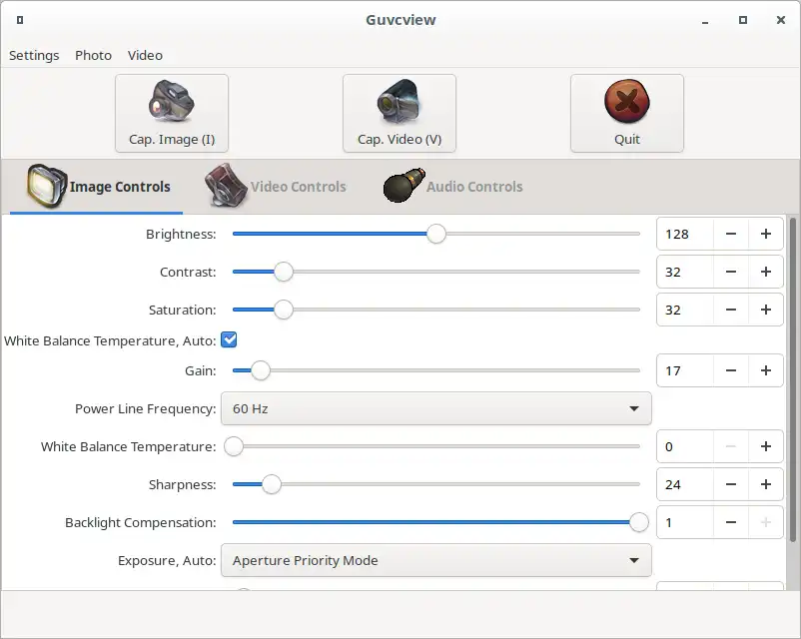Click the Cap. Video (V) button label
This screenshot has height=639, width=801.
[x=400, y=140]
